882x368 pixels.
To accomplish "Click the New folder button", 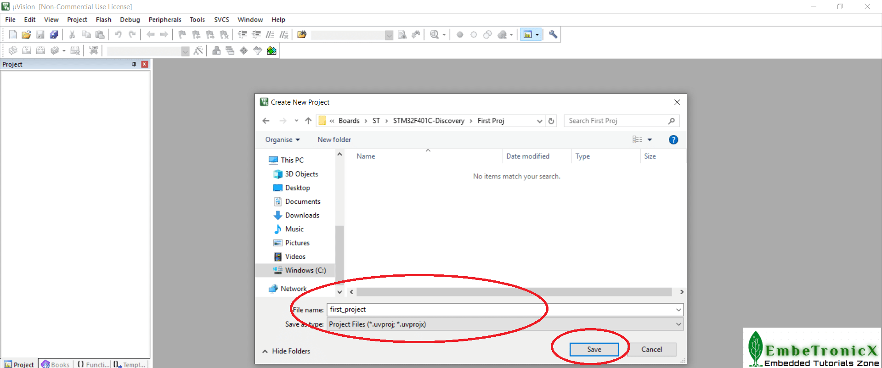I will pos(334,139).
